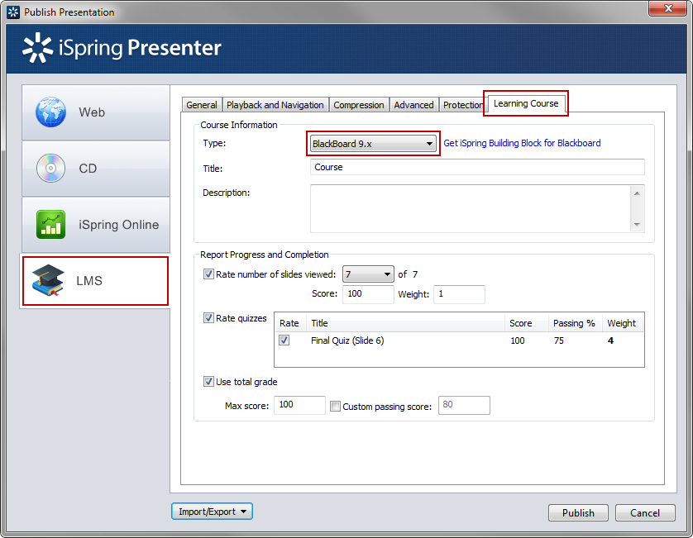The height and width of the screenshot is (538, 693).
Task: Click the Final Quiz passing value 75
Action: click(559, 340)
